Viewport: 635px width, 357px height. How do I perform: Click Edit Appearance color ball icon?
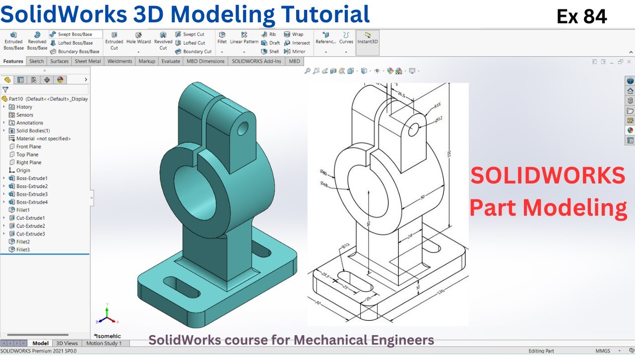tap(390, 71)
